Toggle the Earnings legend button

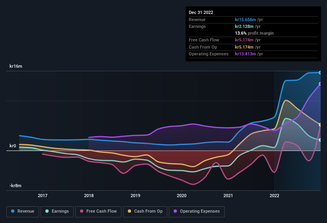[57, 211]
